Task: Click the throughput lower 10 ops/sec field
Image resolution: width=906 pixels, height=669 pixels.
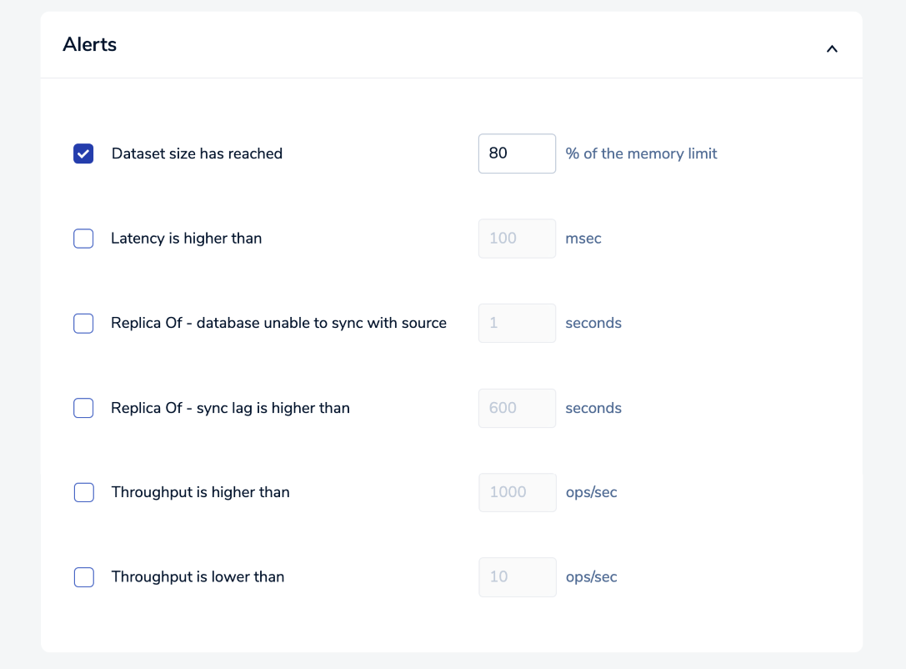Action: [x=517, y=577]
